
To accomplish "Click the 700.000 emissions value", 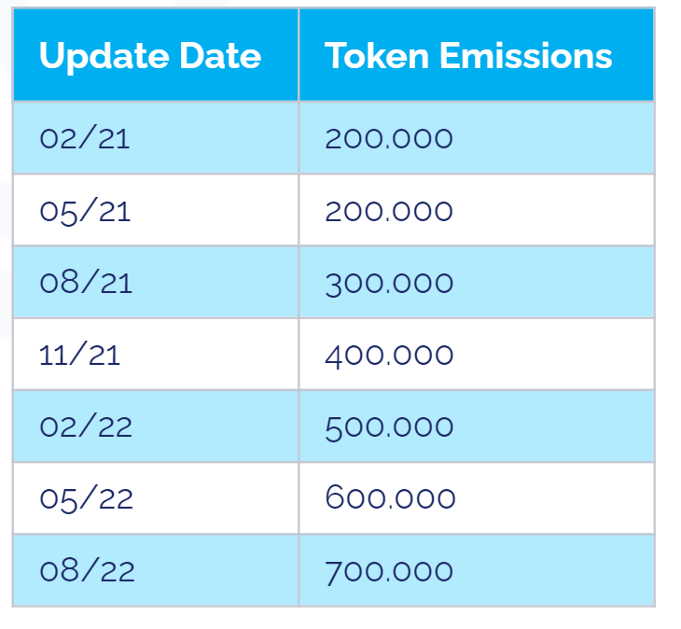I will (389, 572).
